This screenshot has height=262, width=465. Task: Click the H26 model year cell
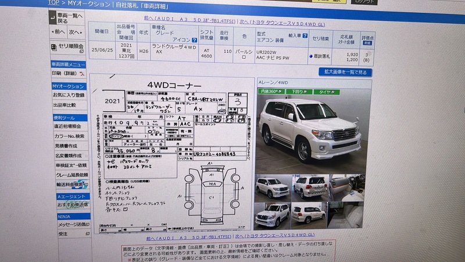coord(144,51)
